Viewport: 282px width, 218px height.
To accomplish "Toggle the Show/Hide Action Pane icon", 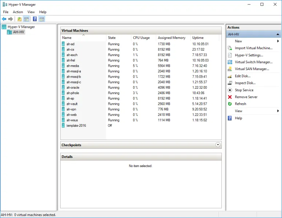I will click(42, 19).
